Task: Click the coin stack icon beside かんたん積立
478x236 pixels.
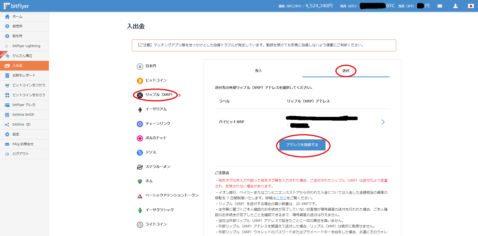Action: (x=8, y=56)
